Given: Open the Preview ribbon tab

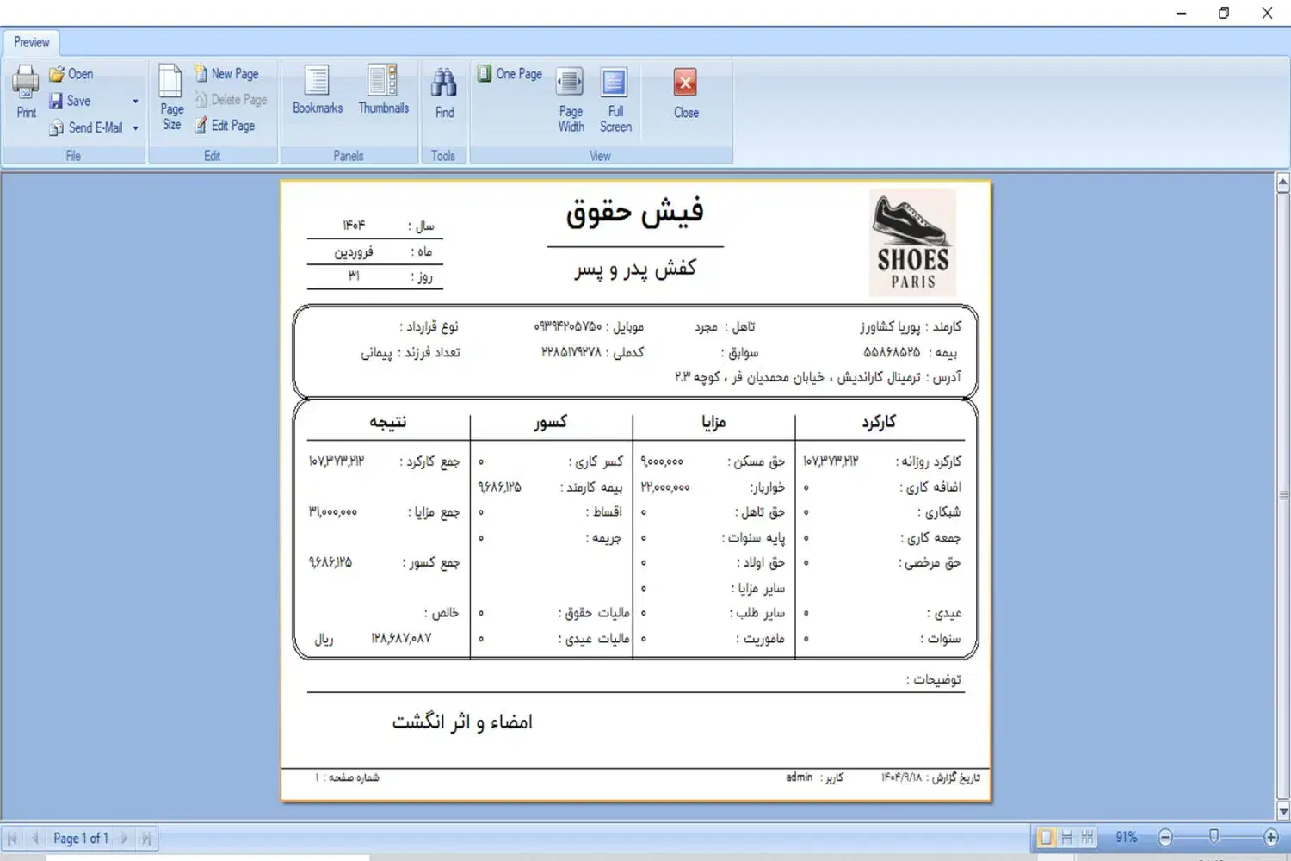Looking at the screenshot, I should click(32, 42).
